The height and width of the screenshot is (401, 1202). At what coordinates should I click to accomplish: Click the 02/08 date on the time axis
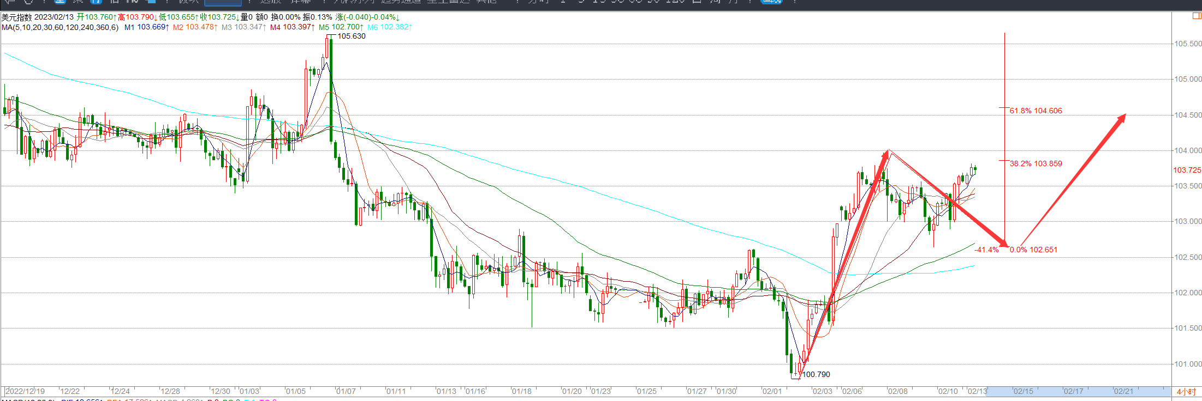(898, 391)
